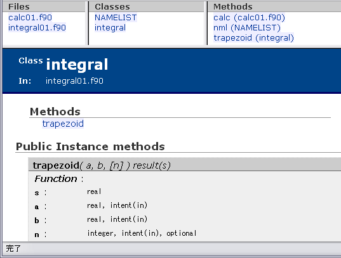The image size is (341, 258).
Task: Click the Public Instance methods heading
Action: (x=90, y=146)
